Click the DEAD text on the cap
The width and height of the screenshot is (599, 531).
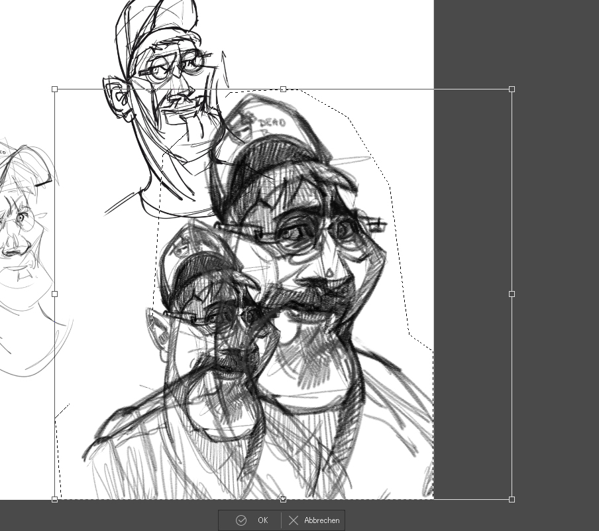coord(272,123)
